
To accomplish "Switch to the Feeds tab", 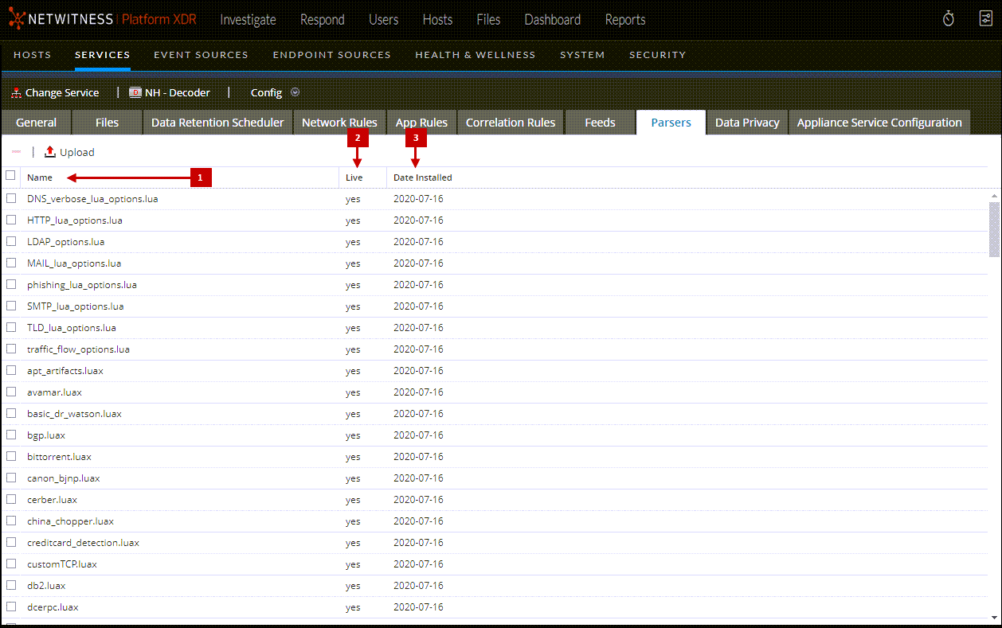I will 600,123.
